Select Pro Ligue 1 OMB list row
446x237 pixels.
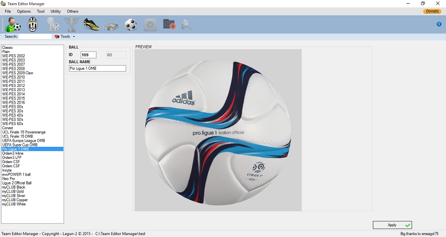(32, 149)
